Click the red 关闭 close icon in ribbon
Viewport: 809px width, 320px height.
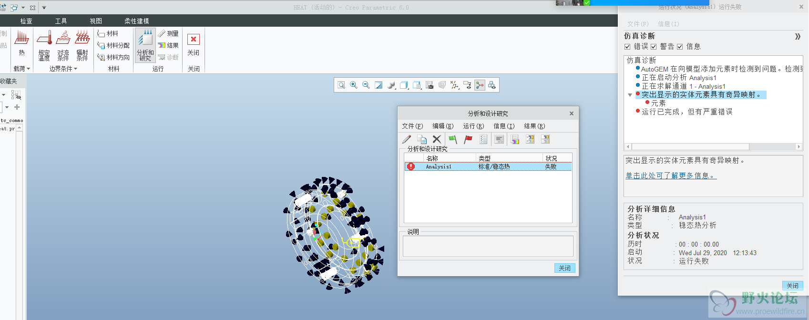click(194, 39)
